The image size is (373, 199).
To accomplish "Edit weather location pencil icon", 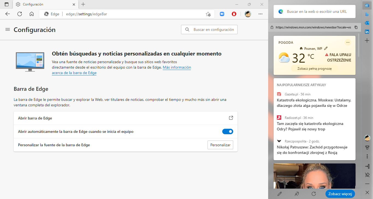I will [326, 48].
